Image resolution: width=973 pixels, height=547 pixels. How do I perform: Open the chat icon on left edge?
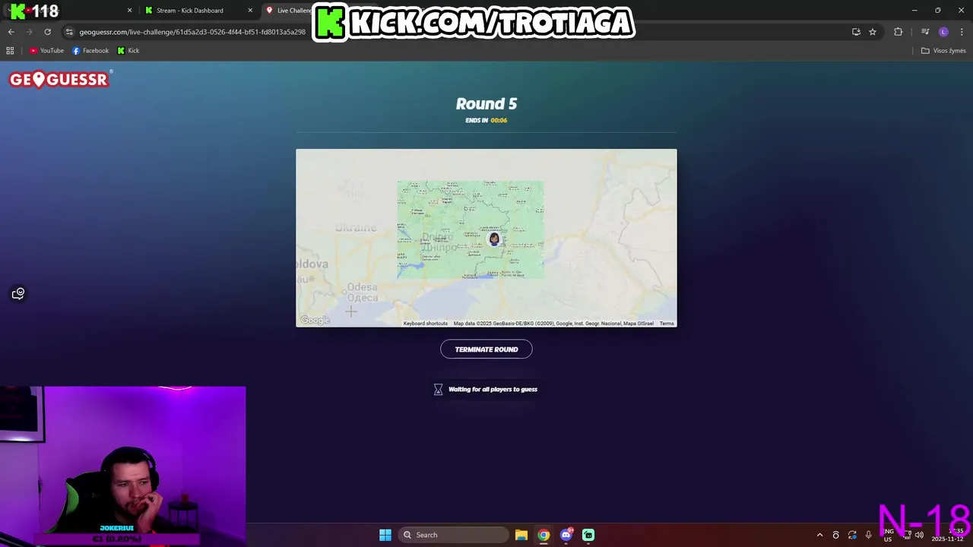pos(18,293)
